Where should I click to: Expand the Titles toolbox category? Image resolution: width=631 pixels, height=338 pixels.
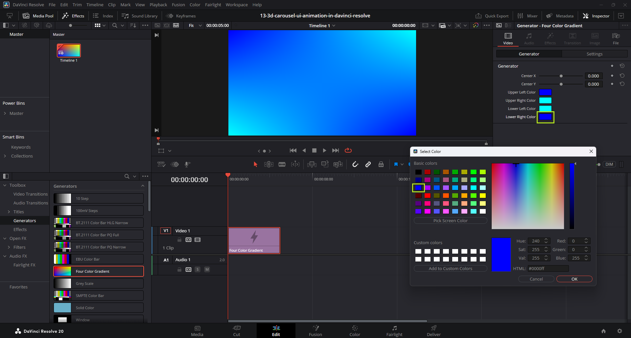click(9, 212)
